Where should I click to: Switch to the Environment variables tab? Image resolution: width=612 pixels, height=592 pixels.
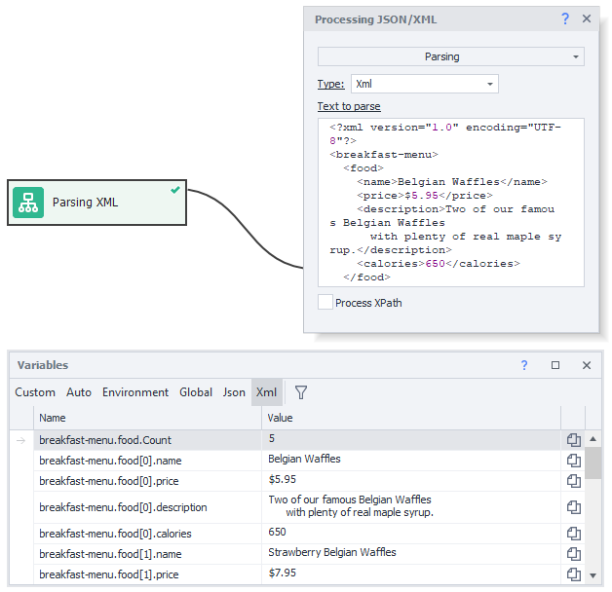coord(135,392)
